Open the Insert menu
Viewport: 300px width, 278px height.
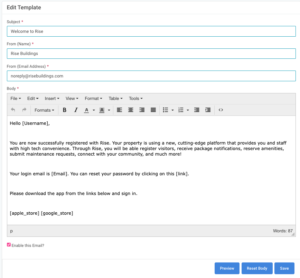pyautogui.click(x=52, y=99)
